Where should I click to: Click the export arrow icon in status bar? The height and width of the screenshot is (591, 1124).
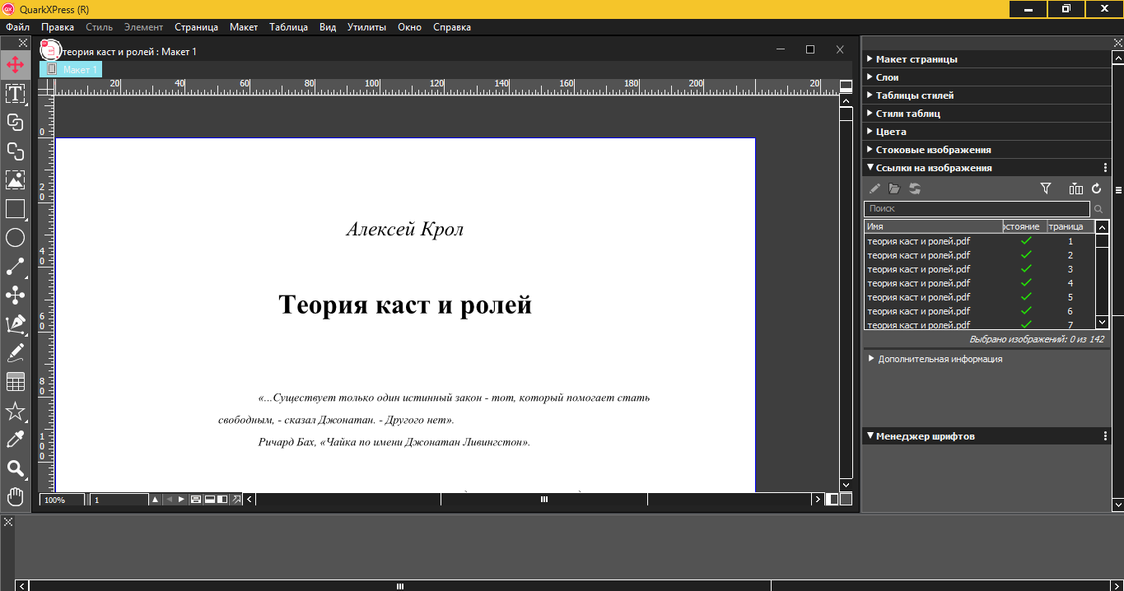[236, 500]
